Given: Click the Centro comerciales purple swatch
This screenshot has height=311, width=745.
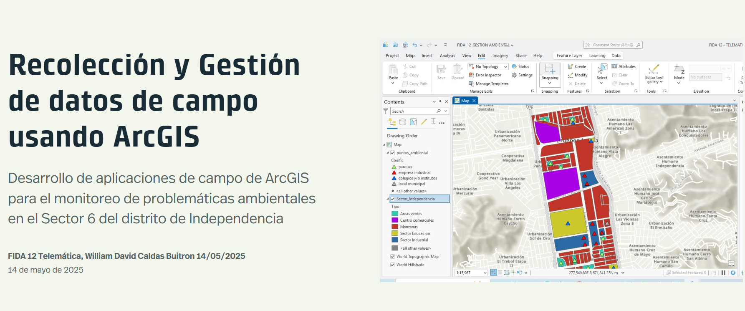Looking at the screenshot, I should click(x=394, y=220).
